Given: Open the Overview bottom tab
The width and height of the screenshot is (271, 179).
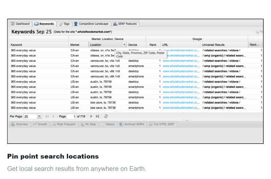Looking at the screenshot, I should tap(20, 124).
